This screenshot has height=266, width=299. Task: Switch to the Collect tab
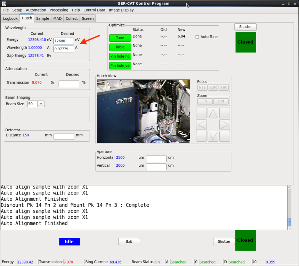72,18
